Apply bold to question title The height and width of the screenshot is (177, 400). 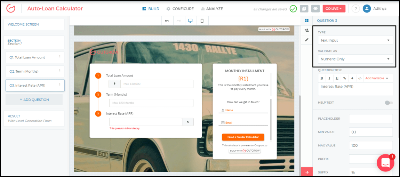[322, 78]
